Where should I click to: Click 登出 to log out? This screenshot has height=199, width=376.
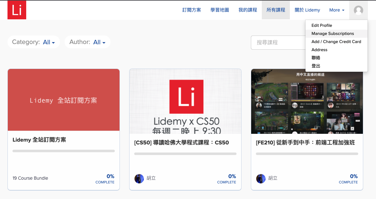pos(336,66)
